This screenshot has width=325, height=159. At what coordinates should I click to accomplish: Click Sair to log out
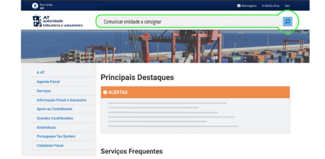(x=287, y=6)
